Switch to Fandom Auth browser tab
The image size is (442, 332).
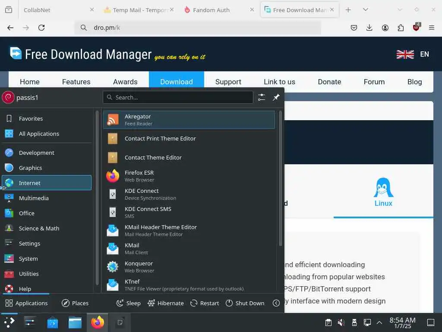(x=219, y=10)
